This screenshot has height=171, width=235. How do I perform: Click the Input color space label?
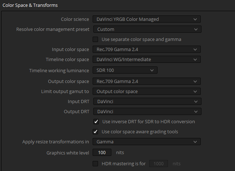pyautogui.click(x=70, y=50)
